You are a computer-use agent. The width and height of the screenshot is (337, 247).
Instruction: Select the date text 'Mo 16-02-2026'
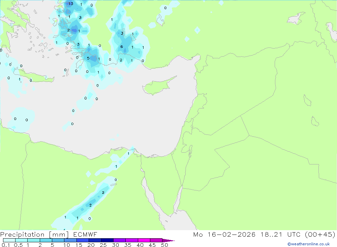(224, 235)
